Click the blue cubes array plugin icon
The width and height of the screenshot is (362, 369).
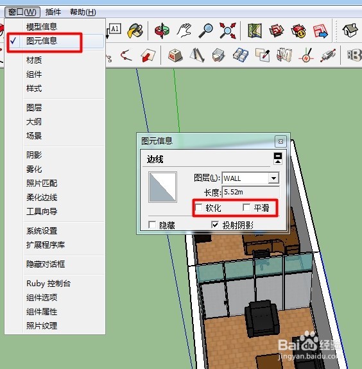241,56
